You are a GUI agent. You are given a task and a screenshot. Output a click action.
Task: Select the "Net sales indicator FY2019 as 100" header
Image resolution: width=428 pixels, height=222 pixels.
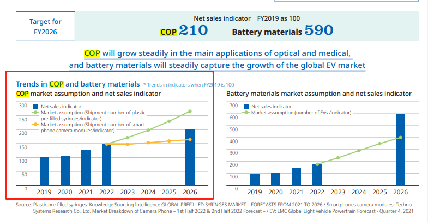[247, 18]
